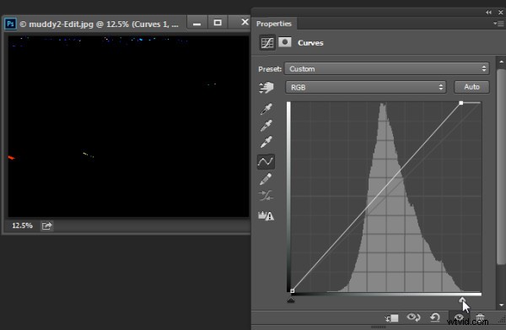
Task: Pick the white point eyedropper
Action: 266,142
